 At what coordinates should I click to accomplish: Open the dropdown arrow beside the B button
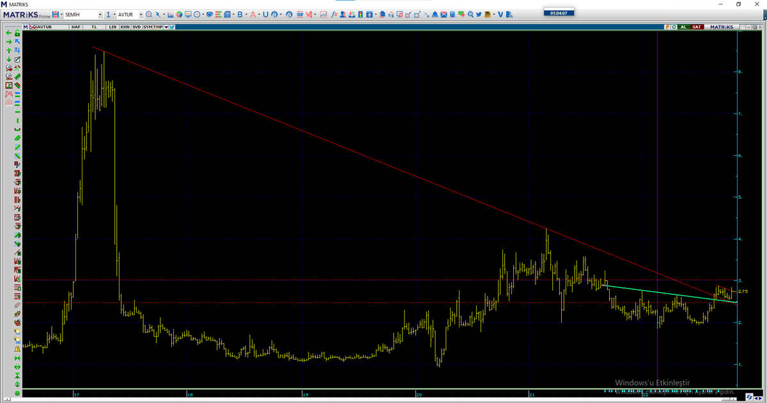[246, 15]
